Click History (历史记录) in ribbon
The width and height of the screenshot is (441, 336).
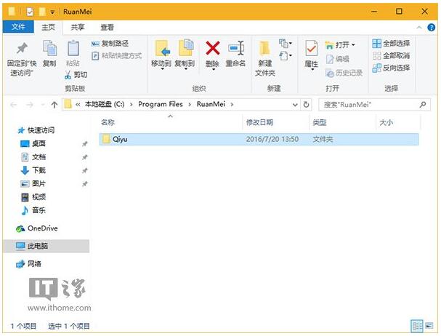344,73
